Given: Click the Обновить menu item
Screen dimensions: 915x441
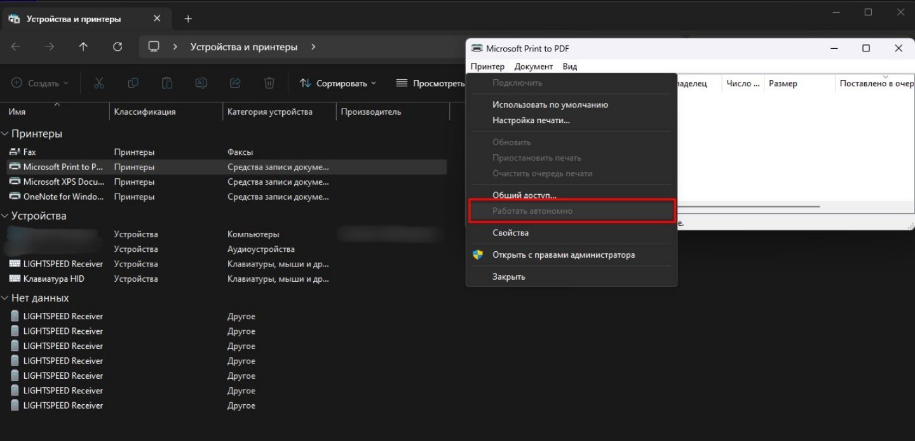Looking at the screenshot, I should tap(571, 142).
